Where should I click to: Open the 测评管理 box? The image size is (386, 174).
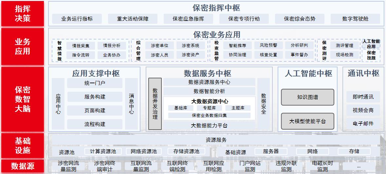click(x=344, y=45)
